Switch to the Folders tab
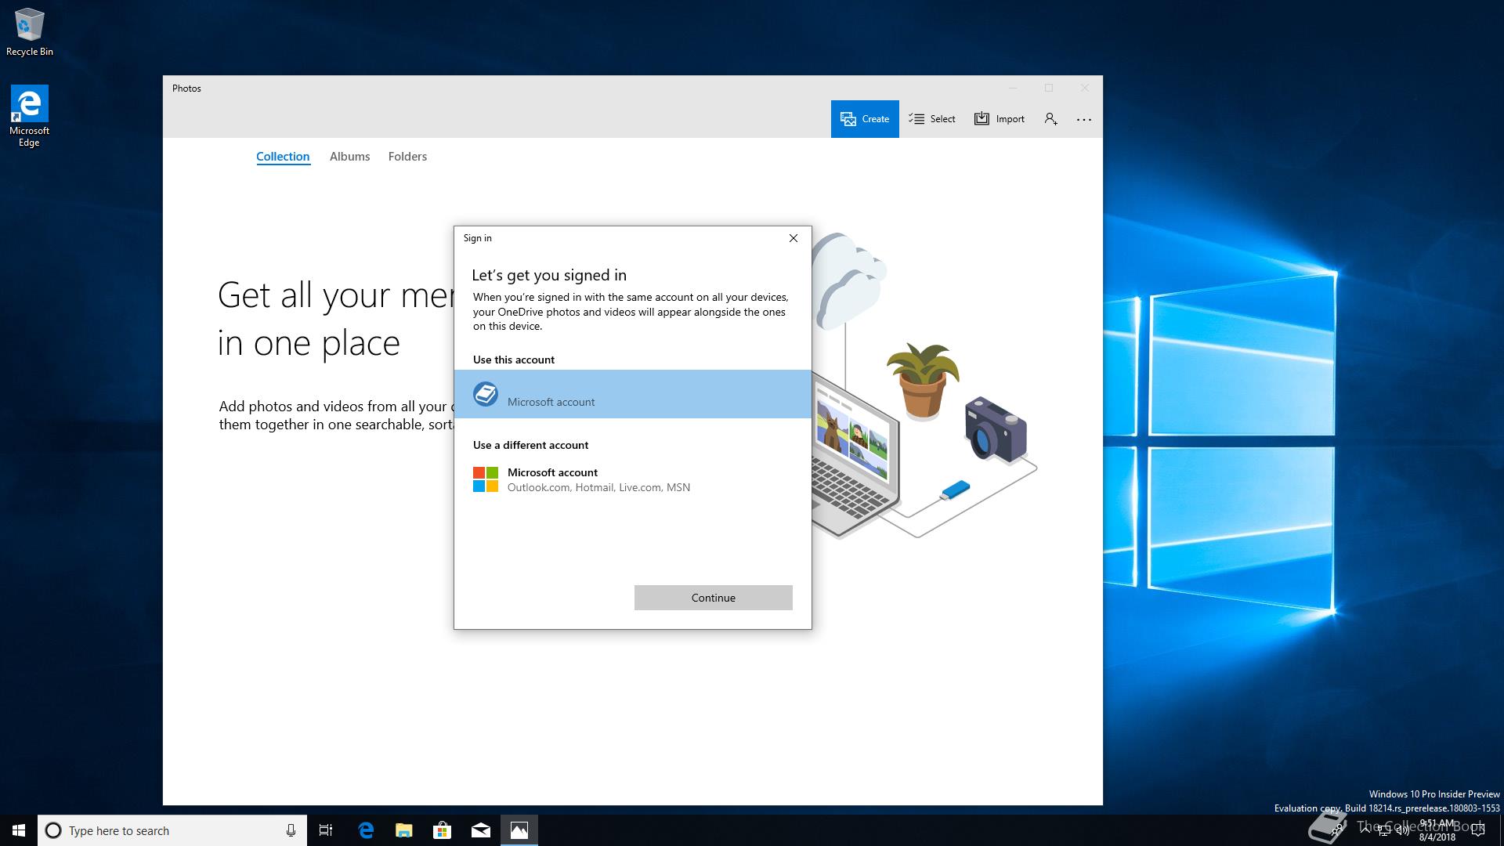This screenshot has height=846, width=1504. tap(407, 157)
